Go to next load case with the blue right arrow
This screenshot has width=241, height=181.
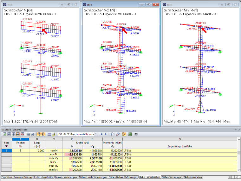point(106,134)
